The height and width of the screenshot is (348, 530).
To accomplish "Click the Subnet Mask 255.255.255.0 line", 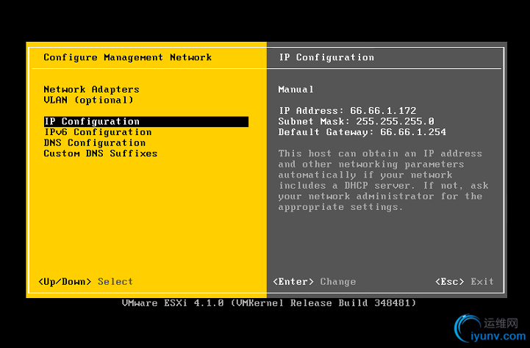I will [x=356, y=121].
